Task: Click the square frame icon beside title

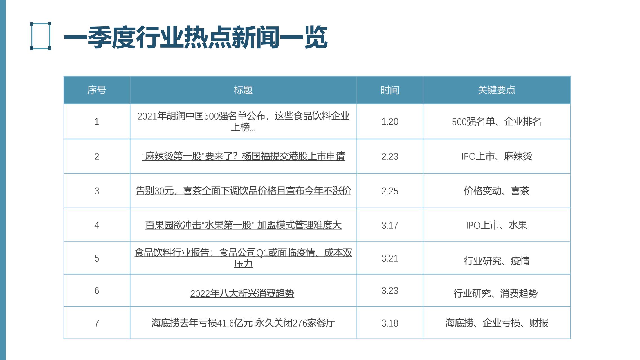Action: tap(41, 36)
